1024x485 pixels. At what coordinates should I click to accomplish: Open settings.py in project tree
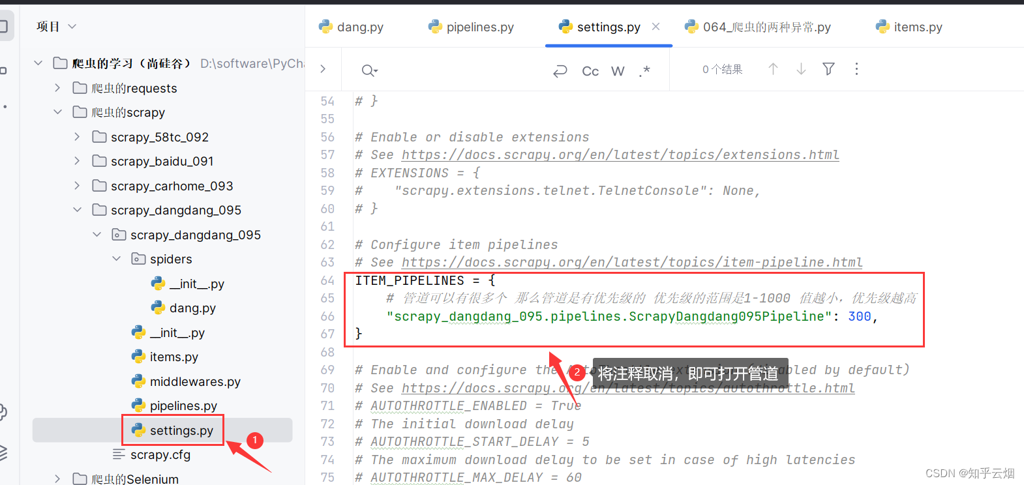click(181, 430)
